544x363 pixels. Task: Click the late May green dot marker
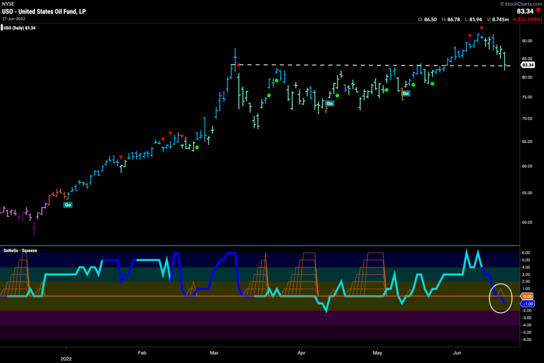[432, 83]
